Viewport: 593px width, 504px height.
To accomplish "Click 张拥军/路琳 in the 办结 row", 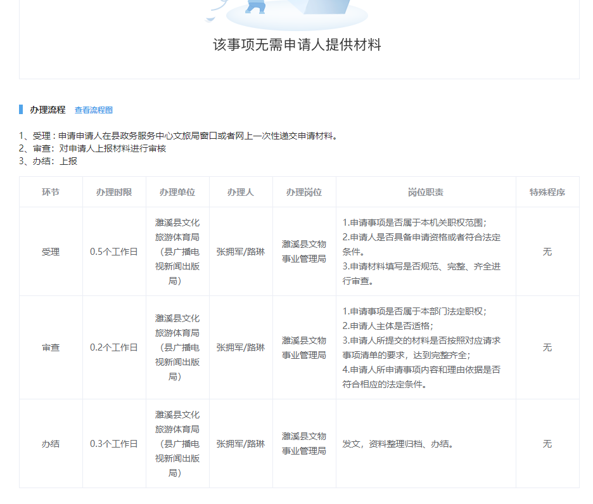I will pyautogui.click(x=241, y=444).
